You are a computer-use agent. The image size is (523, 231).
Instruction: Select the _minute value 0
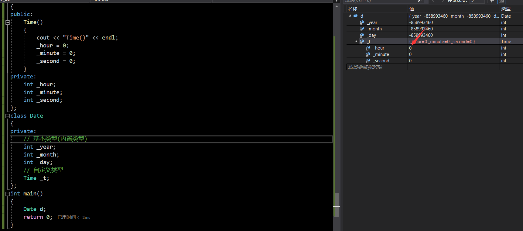[410, 54]
